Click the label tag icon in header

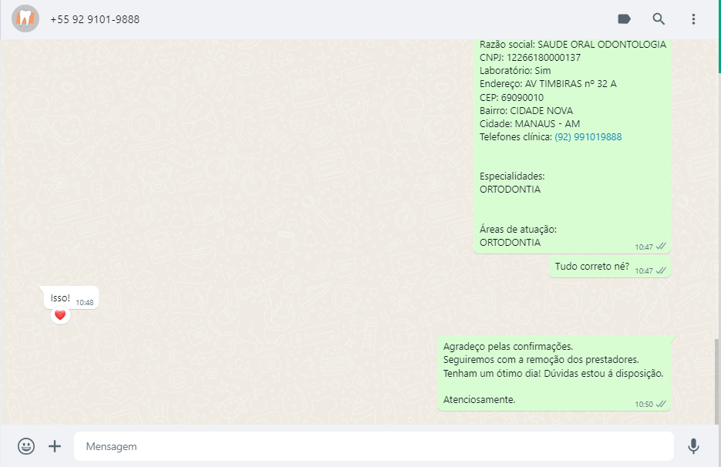coord(624,18)
